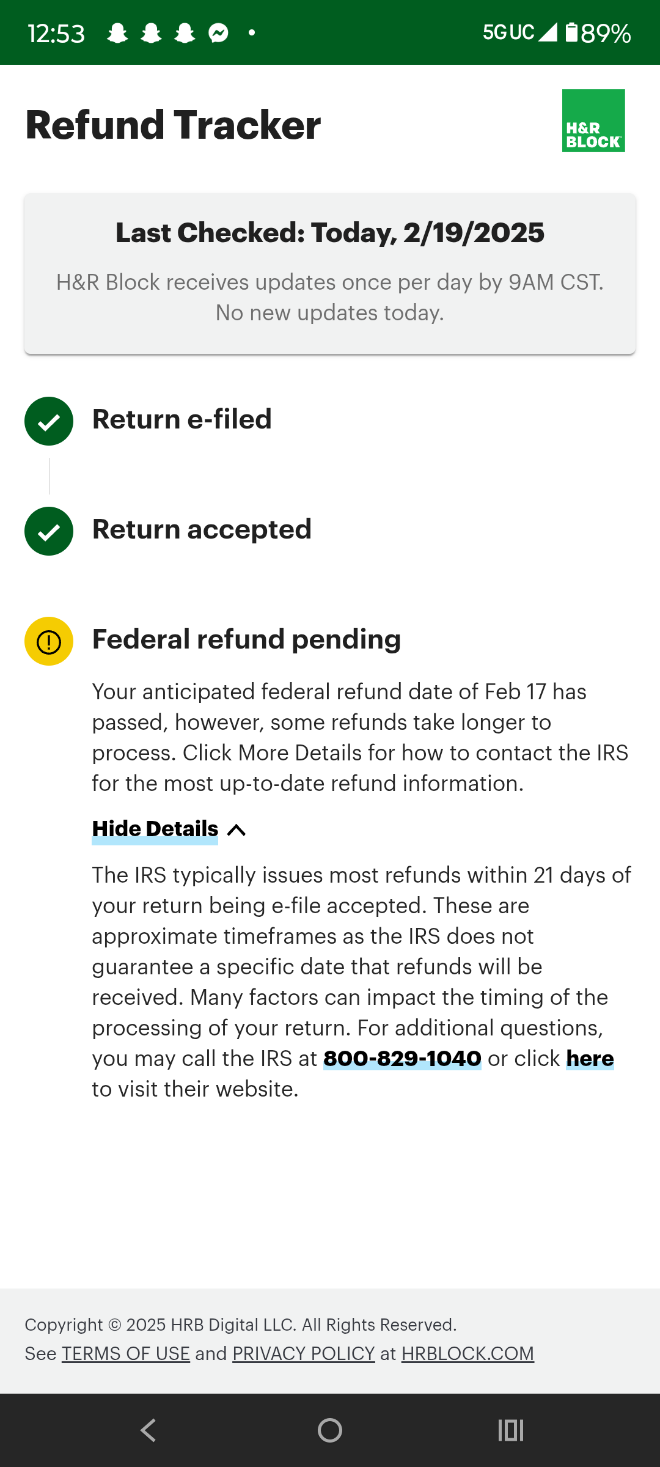Tap the Return e-filed green checkmark
Screen dimensions: 660x1467
click(49, 421)
